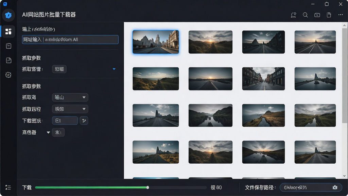Click the small icon button beside the EI field
The width and height of the screenshot is (348, 196).
click(84, 121)
